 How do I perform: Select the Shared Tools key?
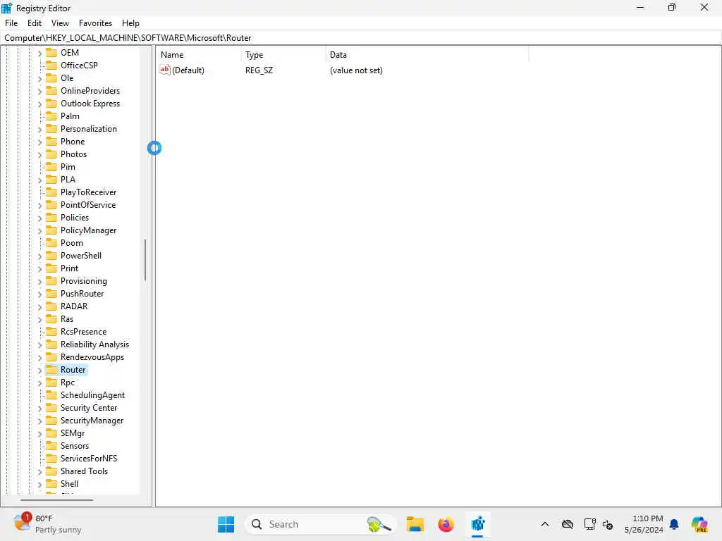click(85, 471)
